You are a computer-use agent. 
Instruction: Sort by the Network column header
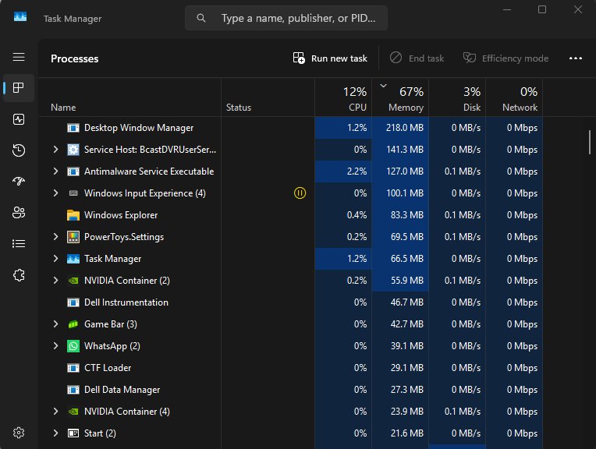pyautogui.click(x=514, y=97)
